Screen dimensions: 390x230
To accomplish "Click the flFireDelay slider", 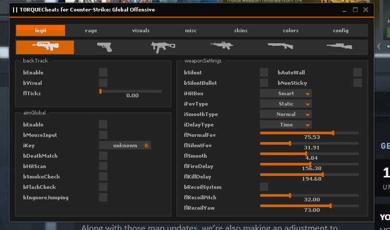I will tap(309, 164).
